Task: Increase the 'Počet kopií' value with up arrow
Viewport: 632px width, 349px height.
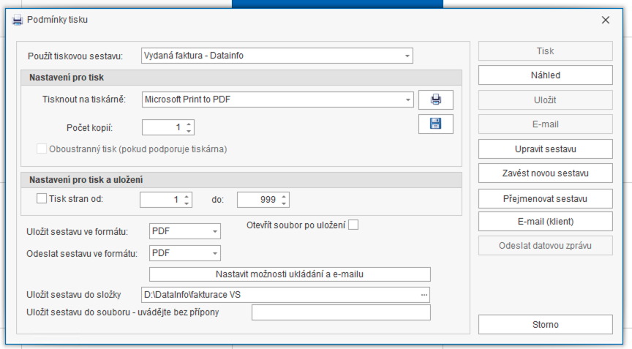Action: pos(189,124)
